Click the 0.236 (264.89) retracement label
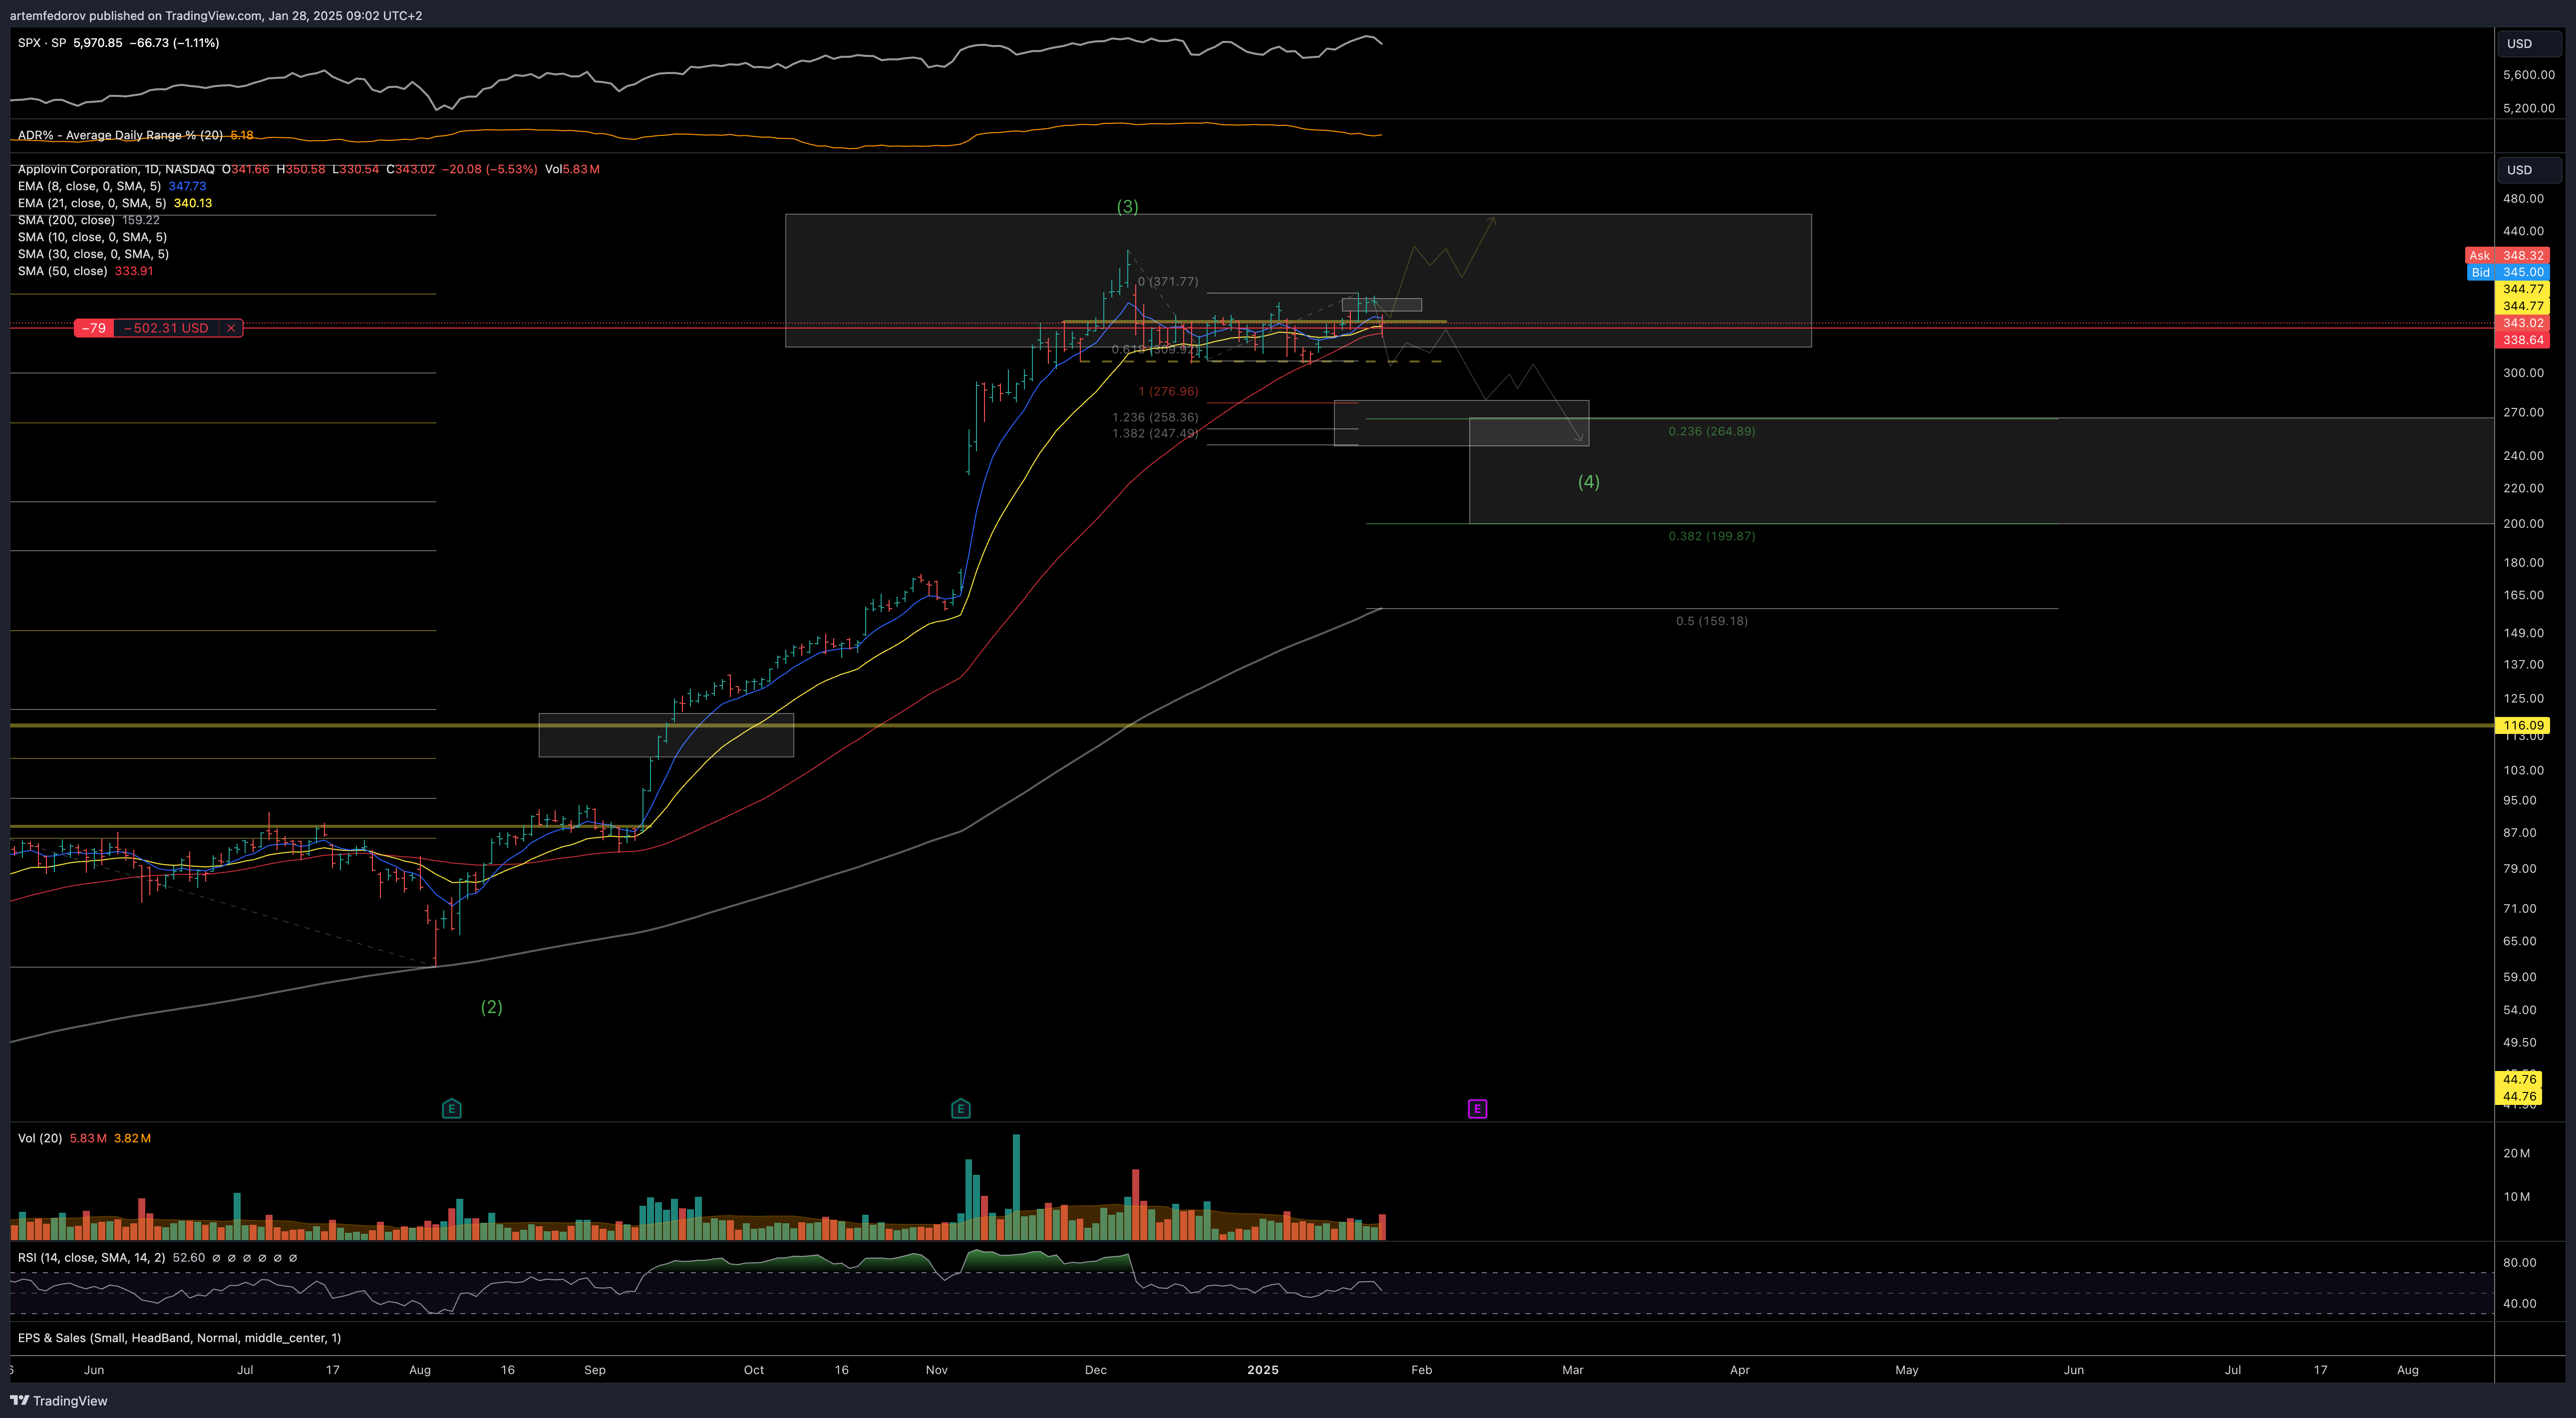2576x1418 pixels. click(1711, 431)
